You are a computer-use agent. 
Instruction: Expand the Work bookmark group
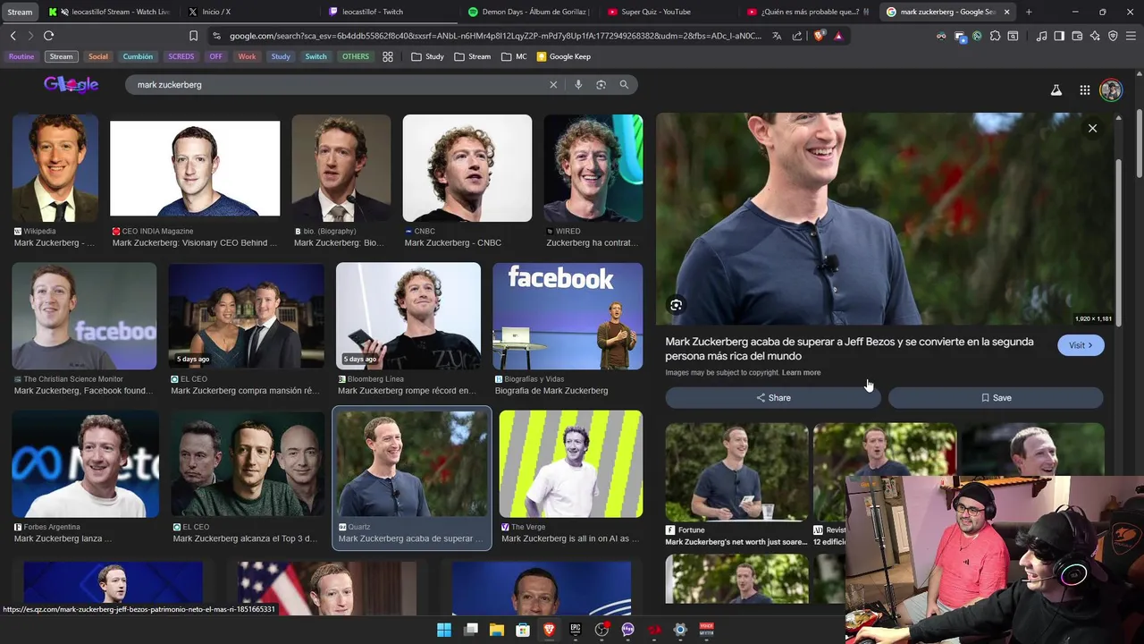[x=247, y=56]
